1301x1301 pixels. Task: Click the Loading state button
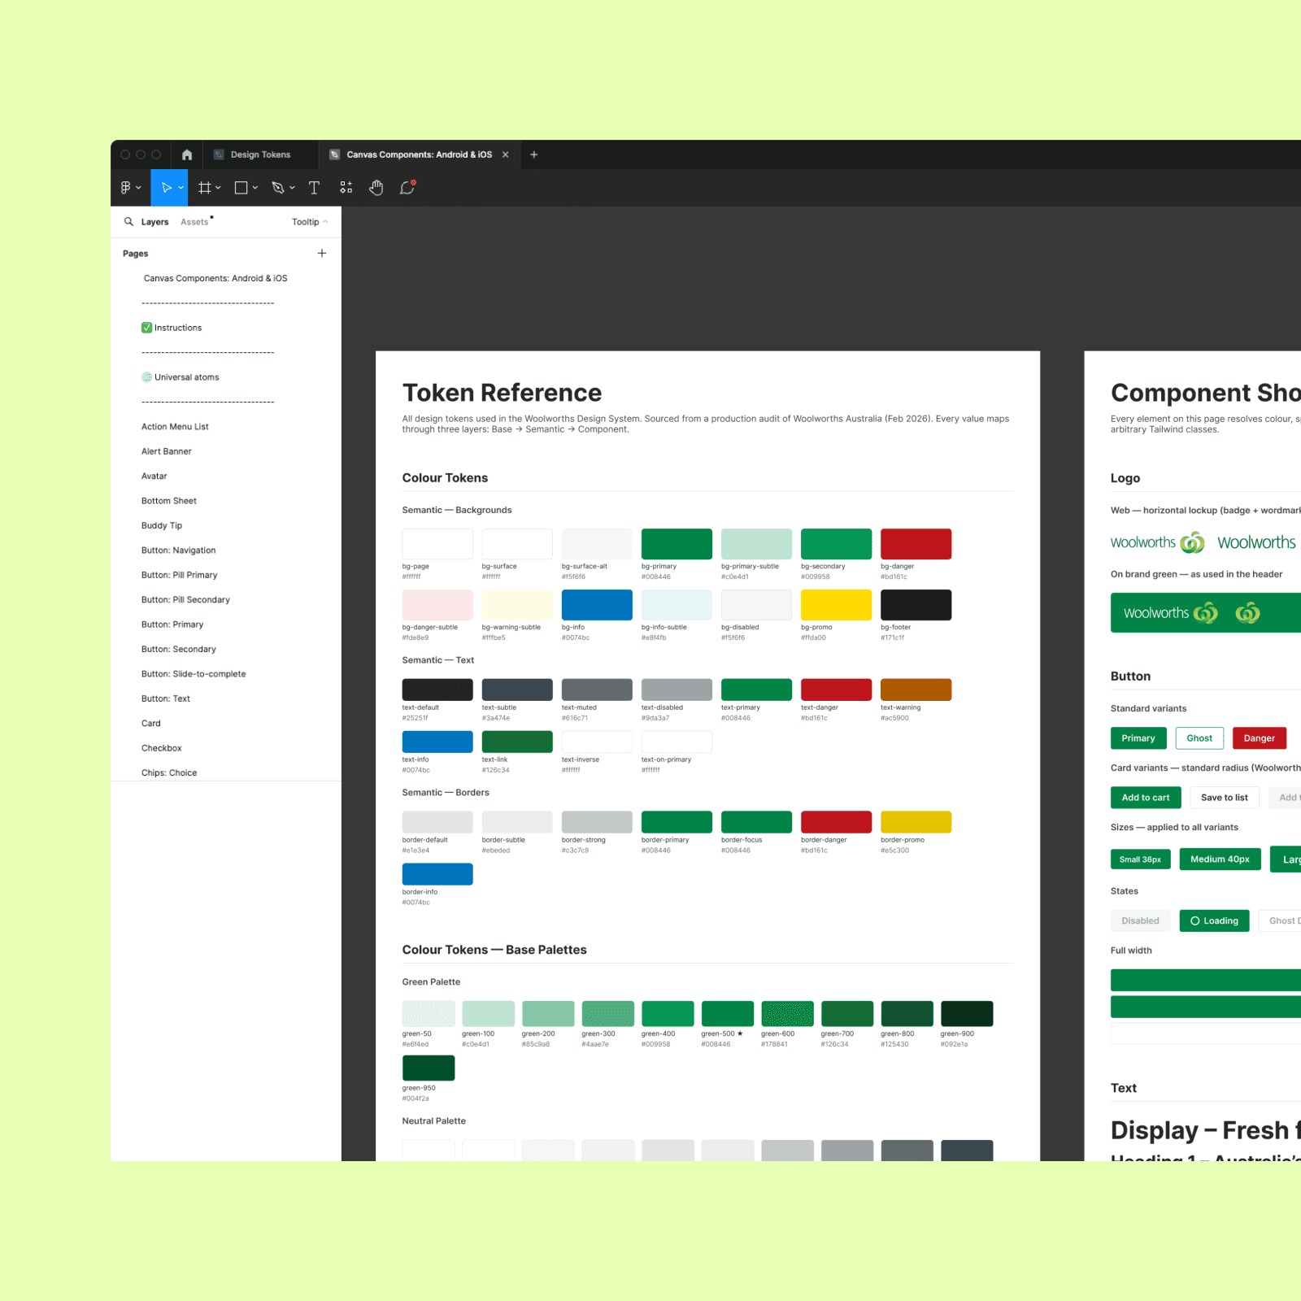coord(1214,920)
